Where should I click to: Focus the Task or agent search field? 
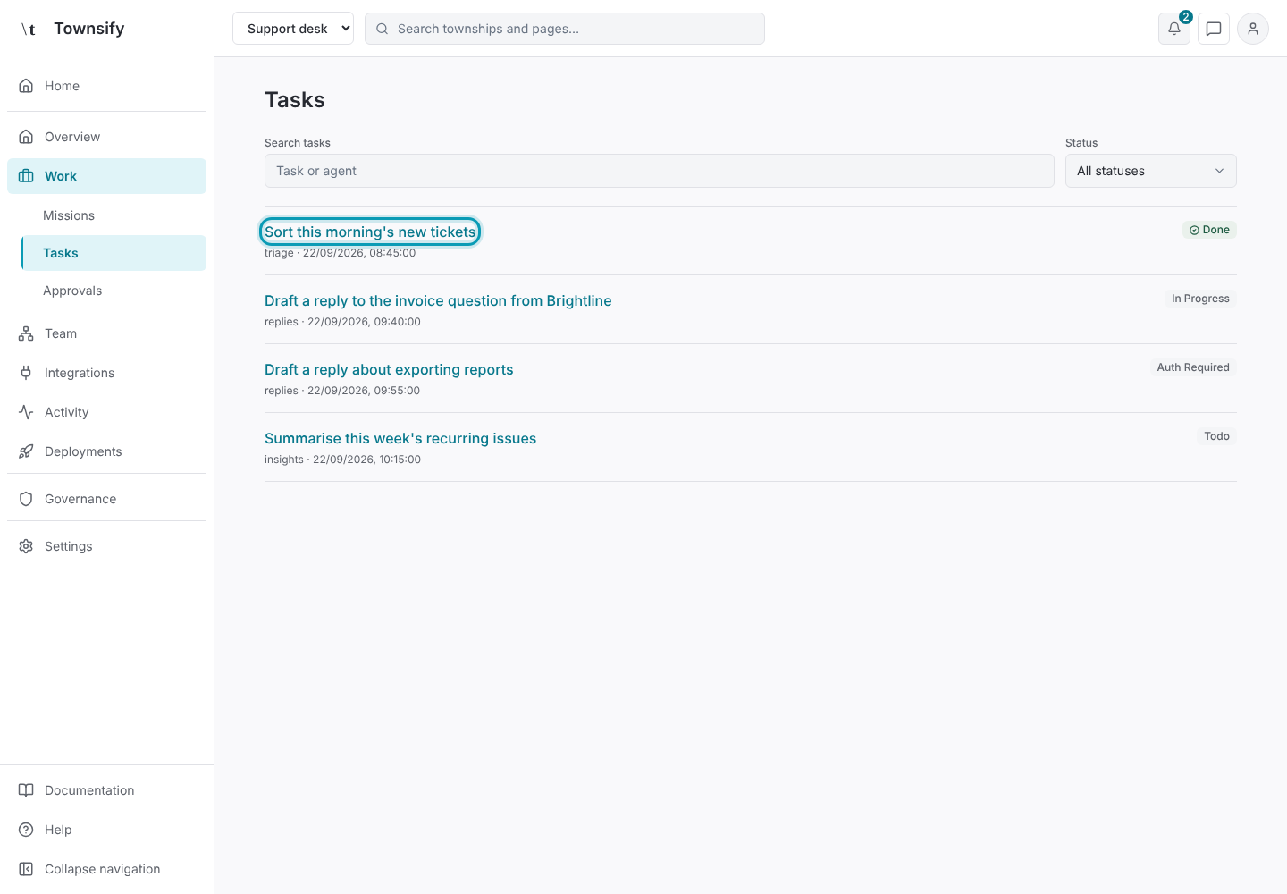tap(660, 171)
